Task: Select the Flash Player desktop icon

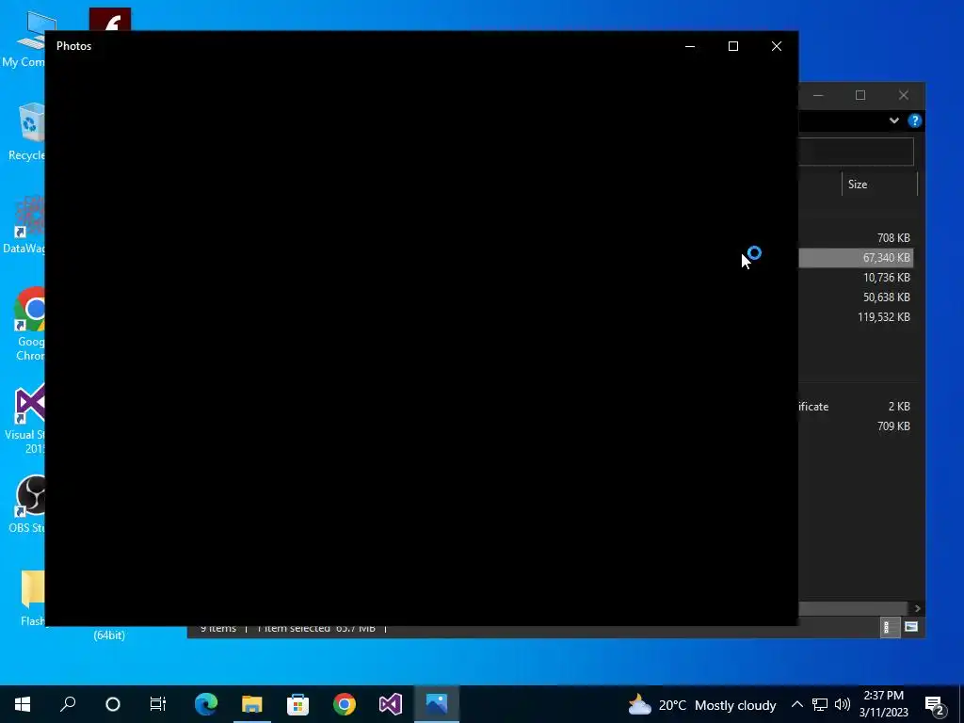Action: [x=109, y=20]
